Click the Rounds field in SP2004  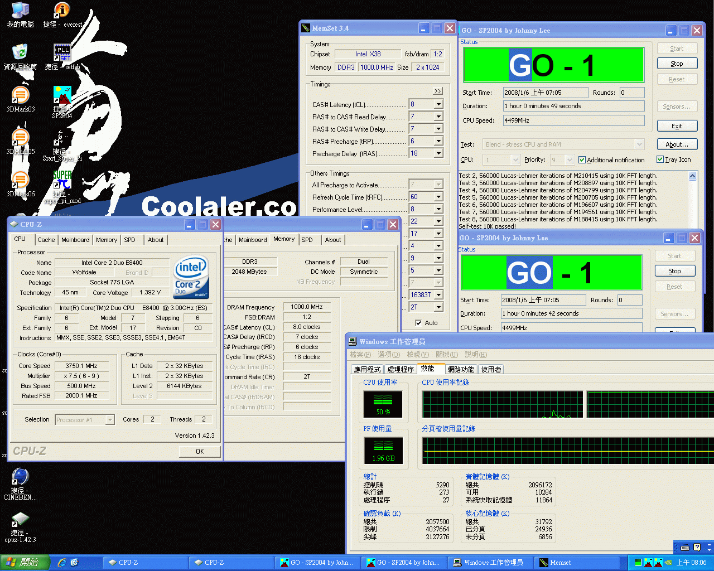coord(631,93)
